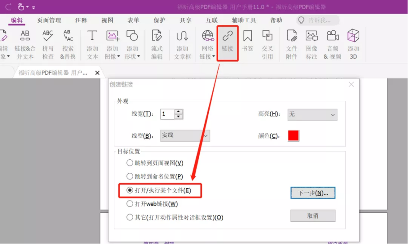This screenshot has width=408, height=244.
Task: Click the 下一步(N) button
Action: [313, 192]
